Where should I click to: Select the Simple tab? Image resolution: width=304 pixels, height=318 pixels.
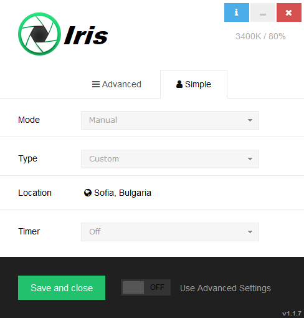pos(194,84)
